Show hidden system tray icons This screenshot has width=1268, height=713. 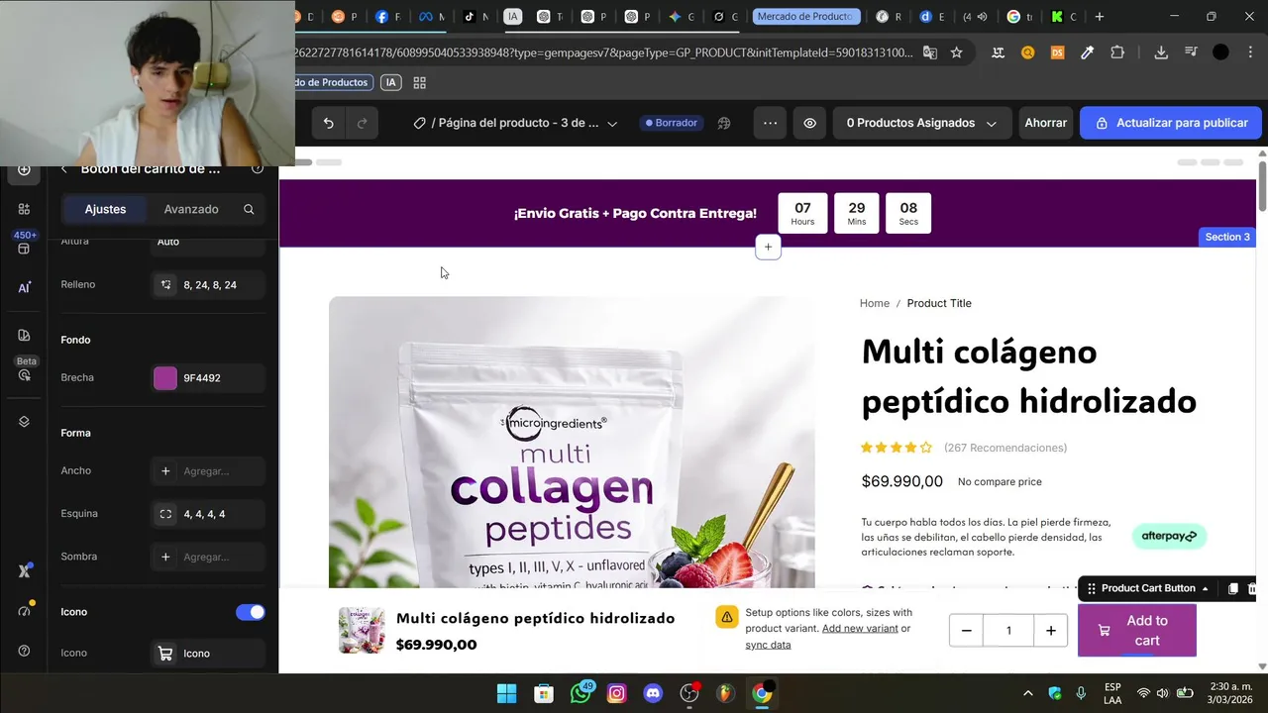[1027, 693]
